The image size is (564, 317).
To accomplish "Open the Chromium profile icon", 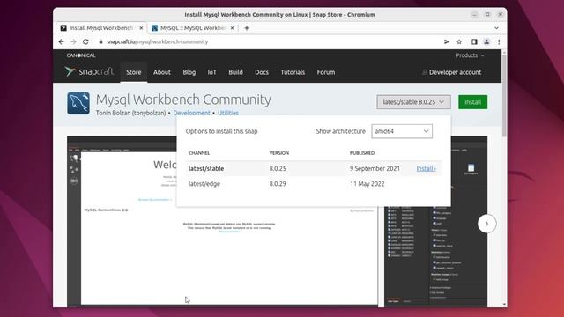I will pyautogui.click(x=486, y=41).
